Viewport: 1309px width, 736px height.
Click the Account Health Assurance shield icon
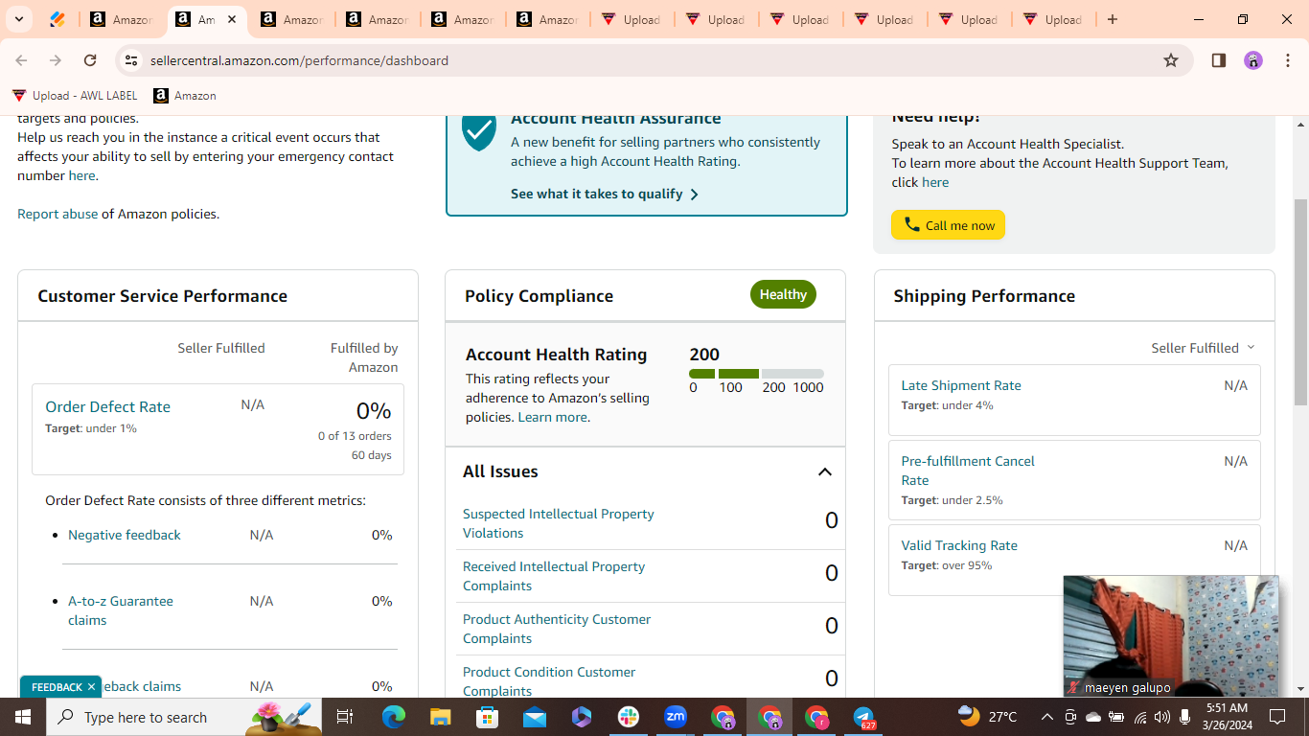tap(479, 131)
